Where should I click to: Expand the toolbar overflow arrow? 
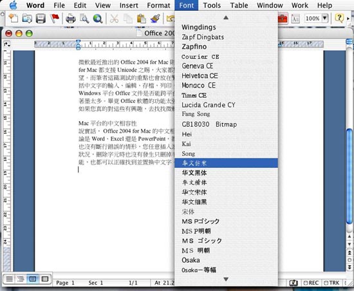tap(348, 19)
